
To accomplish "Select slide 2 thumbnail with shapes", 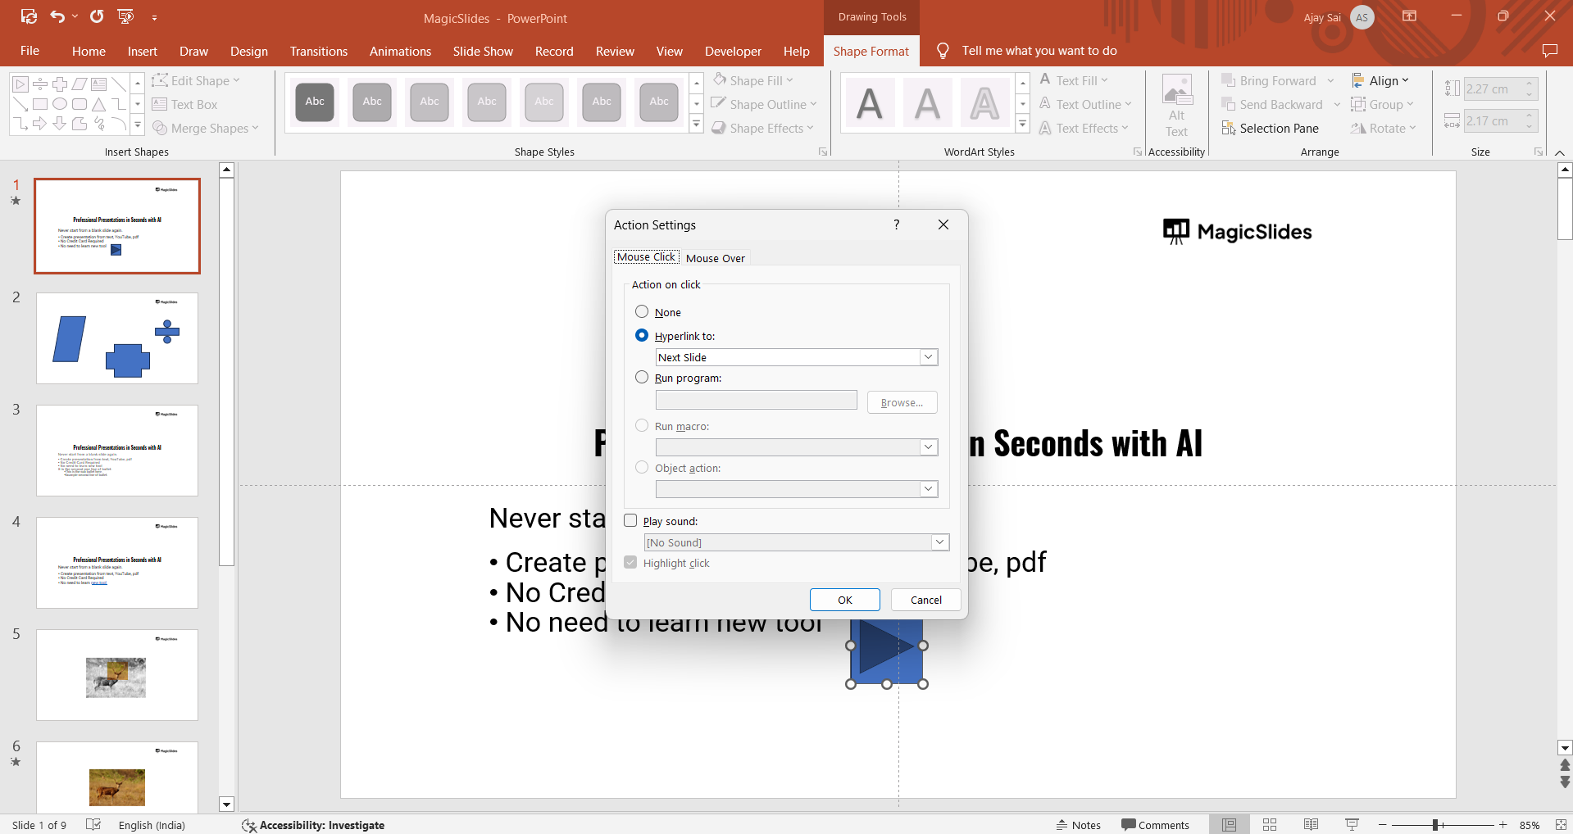I will 117,338.
